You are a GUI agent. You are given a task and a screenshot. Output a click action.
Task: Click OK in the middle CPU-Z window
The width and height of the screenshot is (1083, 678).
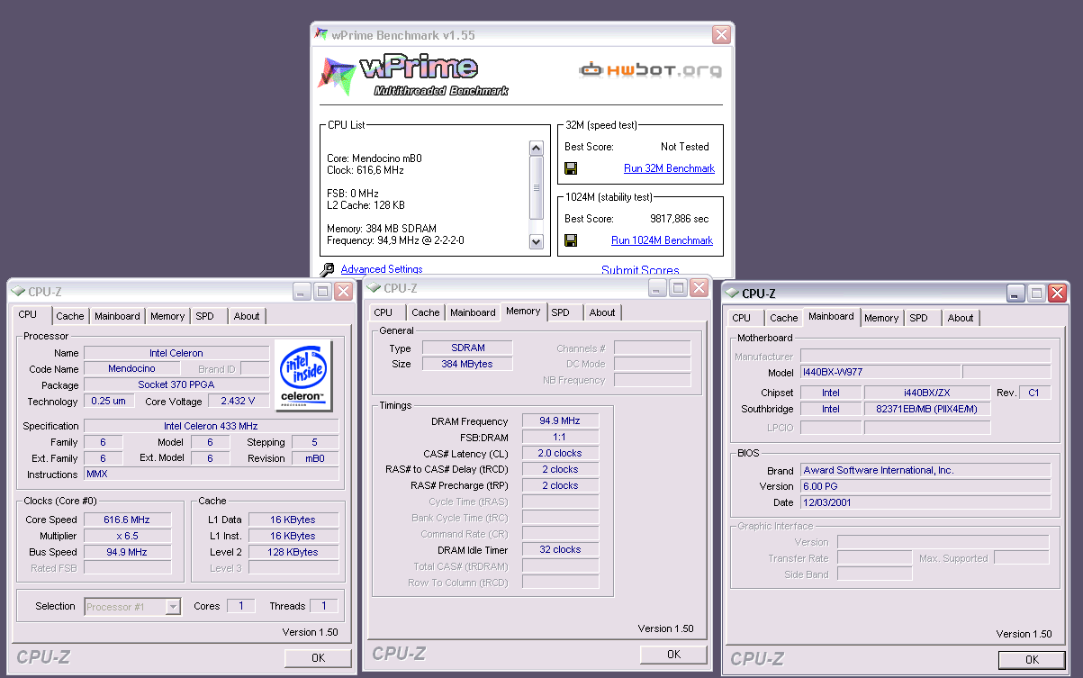click(673, 655)
